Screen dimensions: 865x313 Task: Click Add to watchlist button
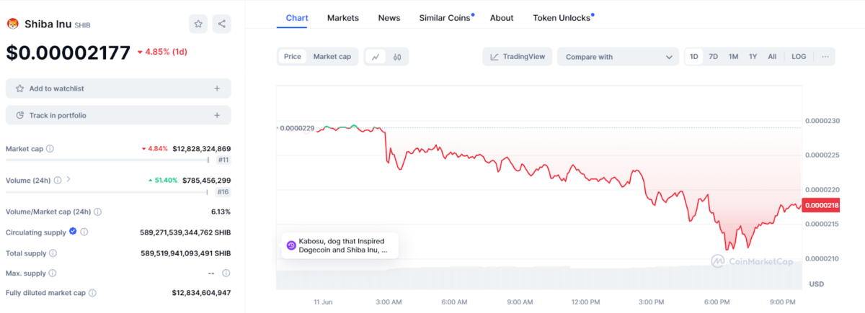[118, 89]
